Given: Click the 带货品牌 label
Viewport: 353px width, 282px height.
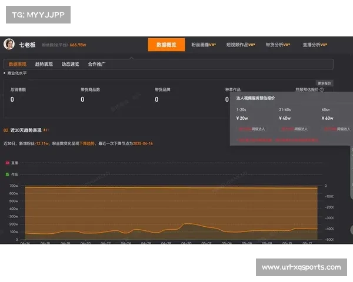Looking at the screenshot, I should click(x=162, y=89).
